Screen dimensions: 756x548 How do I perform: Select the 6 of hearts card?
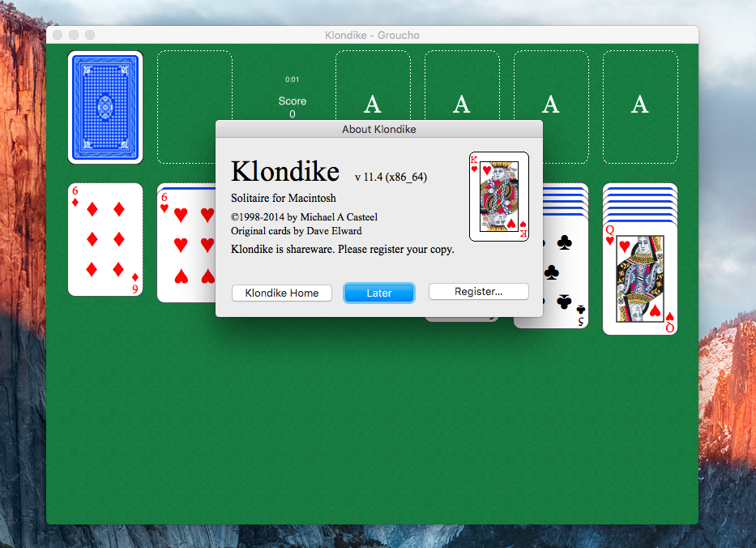tap(186, 246)
